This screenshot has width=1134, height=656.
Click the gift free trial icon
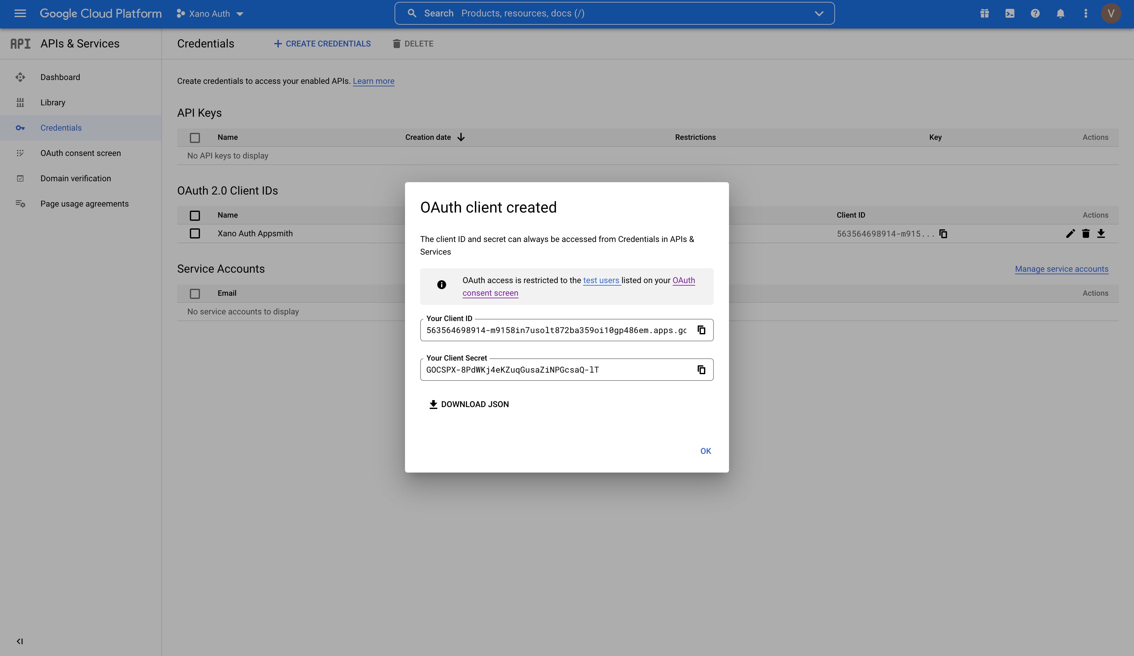(x=985, y=14)
